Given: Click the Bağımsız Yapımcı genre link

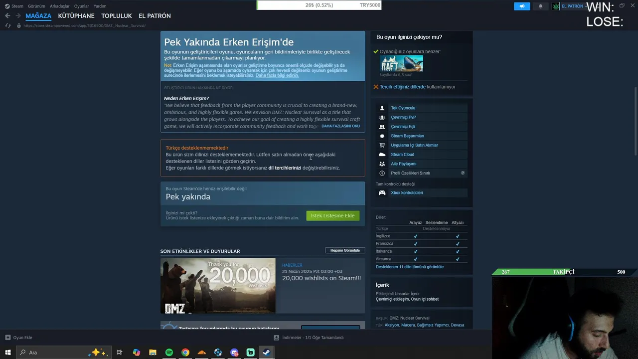Looking at the screenshot, I should pos(433,325).
